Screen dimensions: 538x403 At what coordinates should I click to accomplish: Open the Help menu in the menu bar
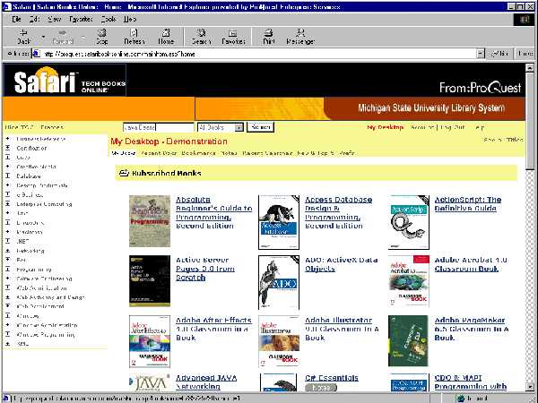click(130, 19)
